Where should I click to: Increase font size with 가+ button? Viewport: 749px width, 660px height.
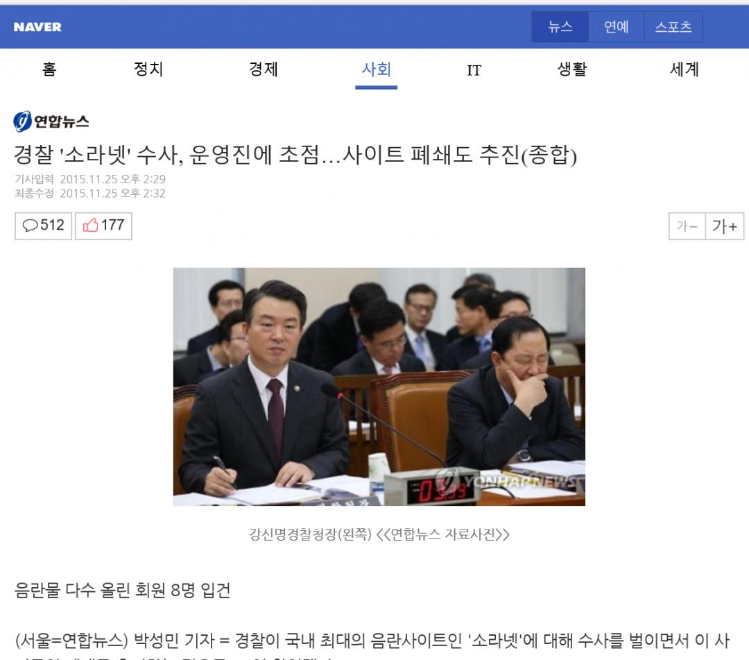click(x=725, y=226)
